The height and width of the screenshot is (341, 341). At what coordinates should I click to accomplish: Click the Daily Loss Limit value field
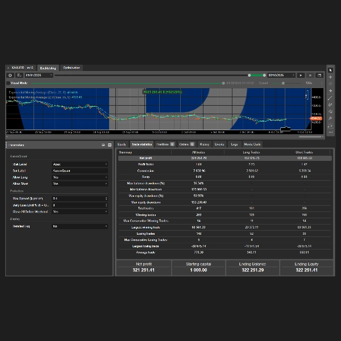[78, 205]
